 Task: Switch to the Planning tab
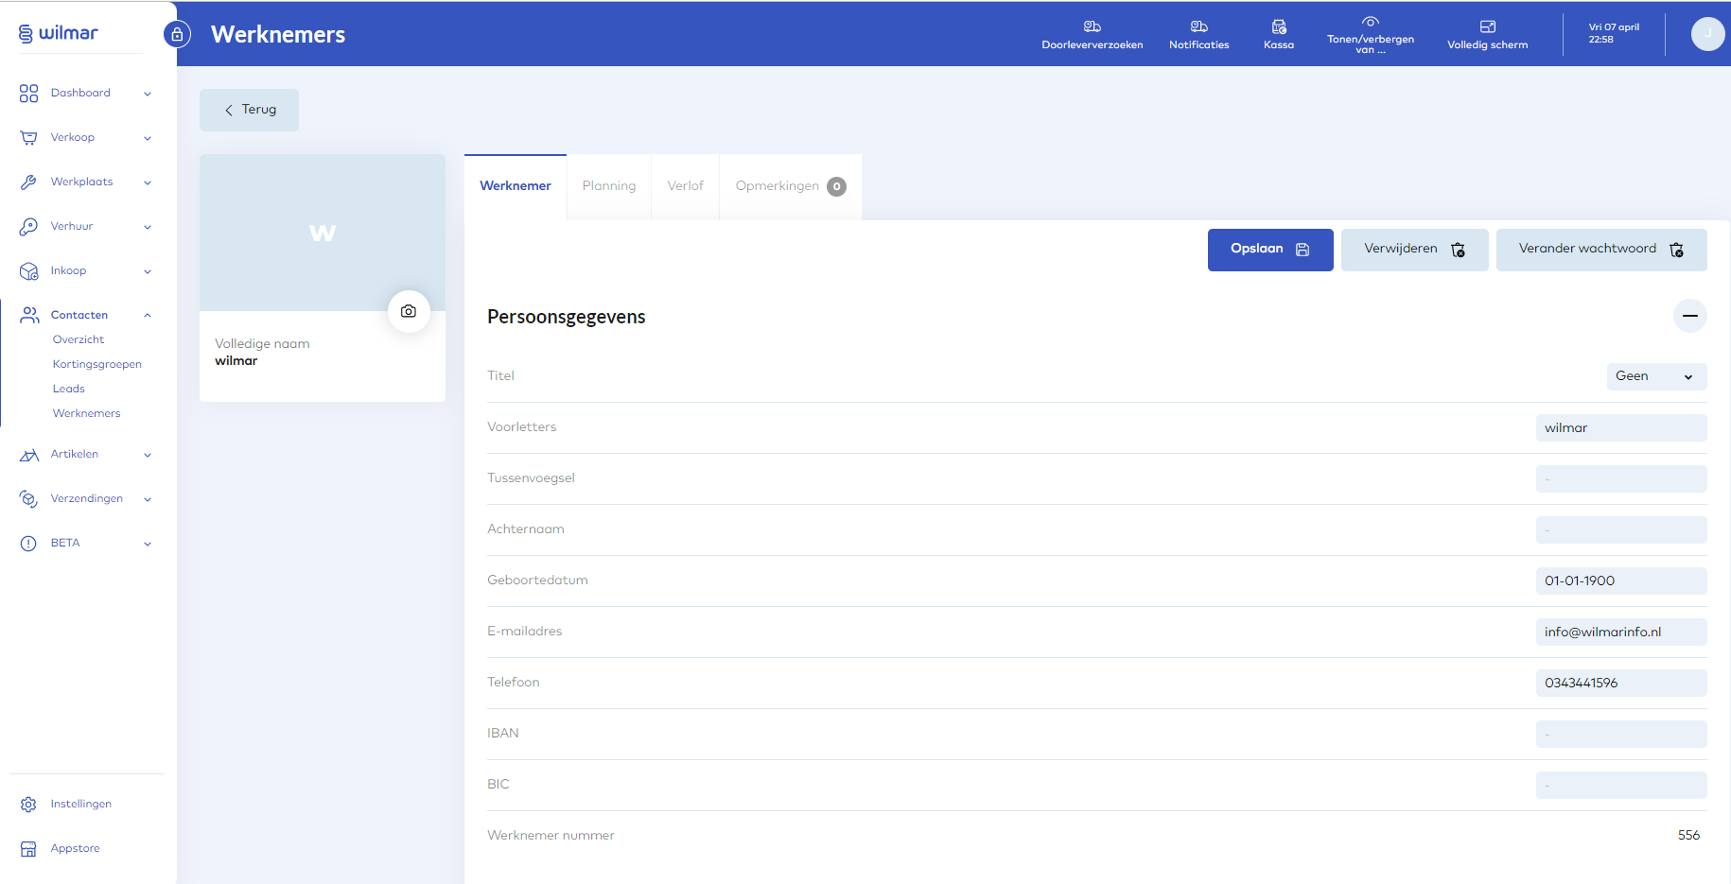coord(609,186)
